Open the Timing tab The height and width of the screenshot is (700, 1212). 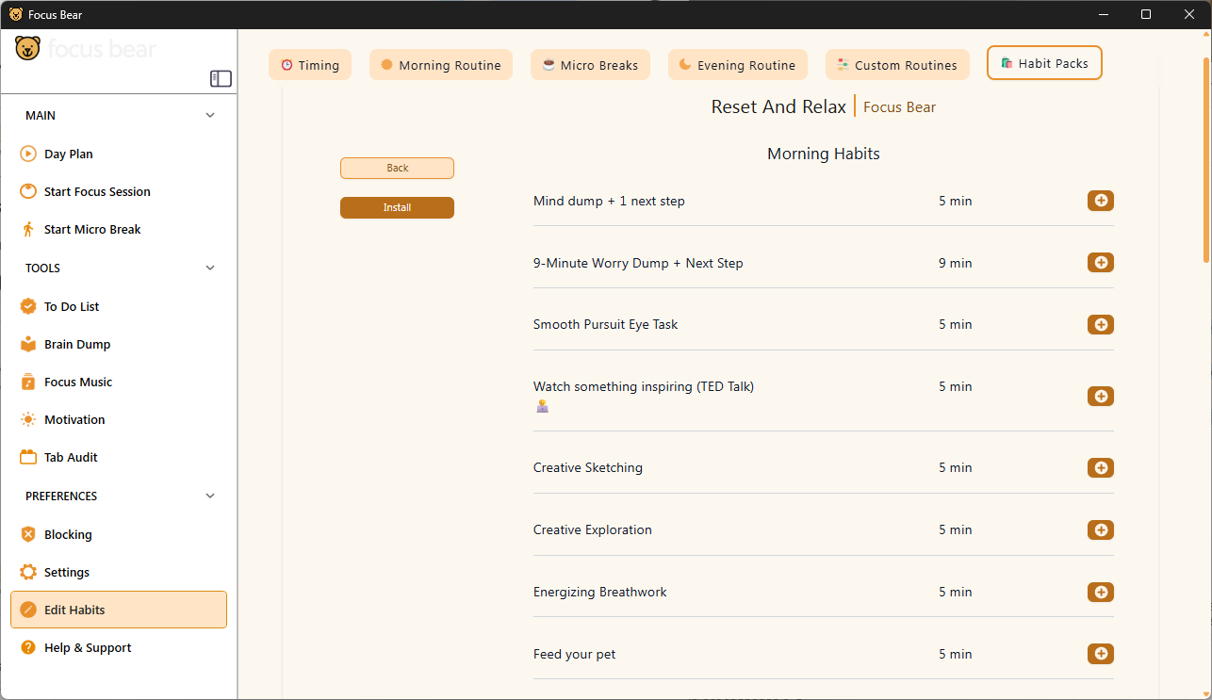point(310,65)
